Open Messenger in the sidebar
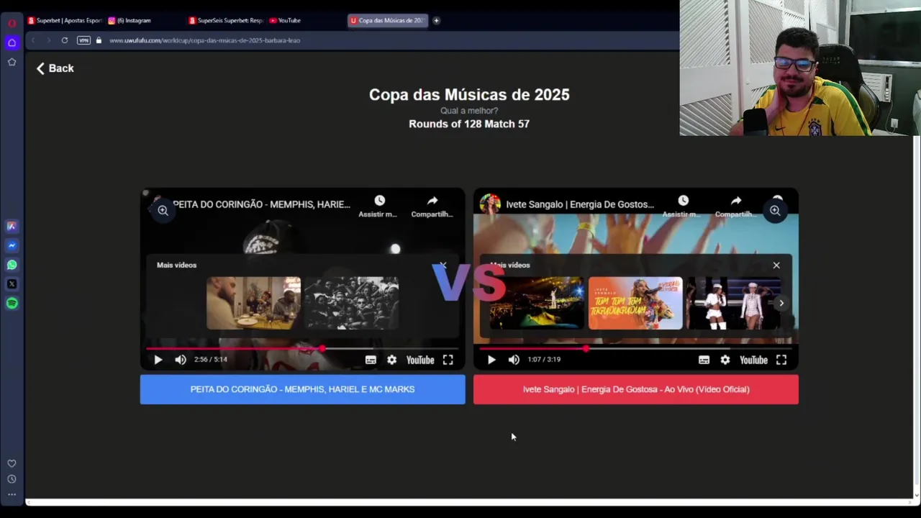Viewport: 921px width, 518px height. tap(12, 245)
